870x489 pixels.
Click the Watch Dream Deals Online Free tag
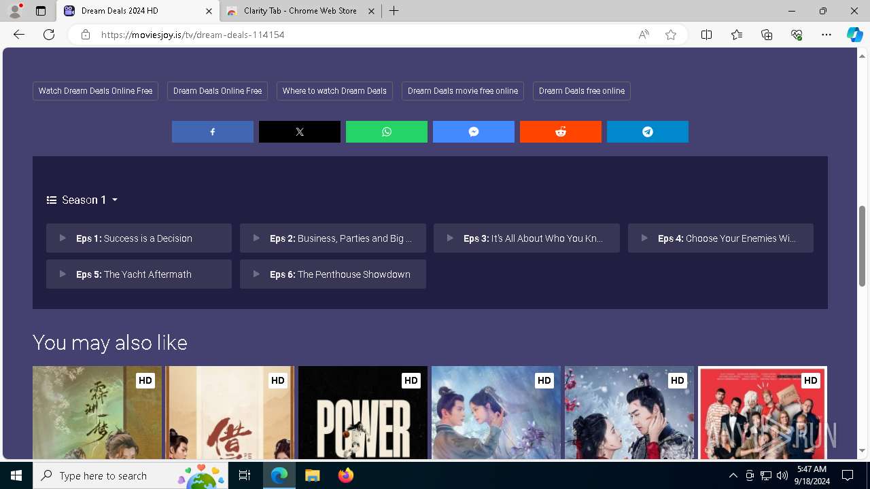[95, 91]
